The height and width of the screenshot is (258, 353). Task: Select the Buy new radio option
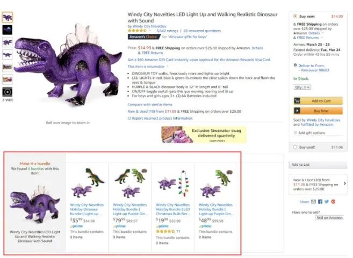click(x=295, y=16)
